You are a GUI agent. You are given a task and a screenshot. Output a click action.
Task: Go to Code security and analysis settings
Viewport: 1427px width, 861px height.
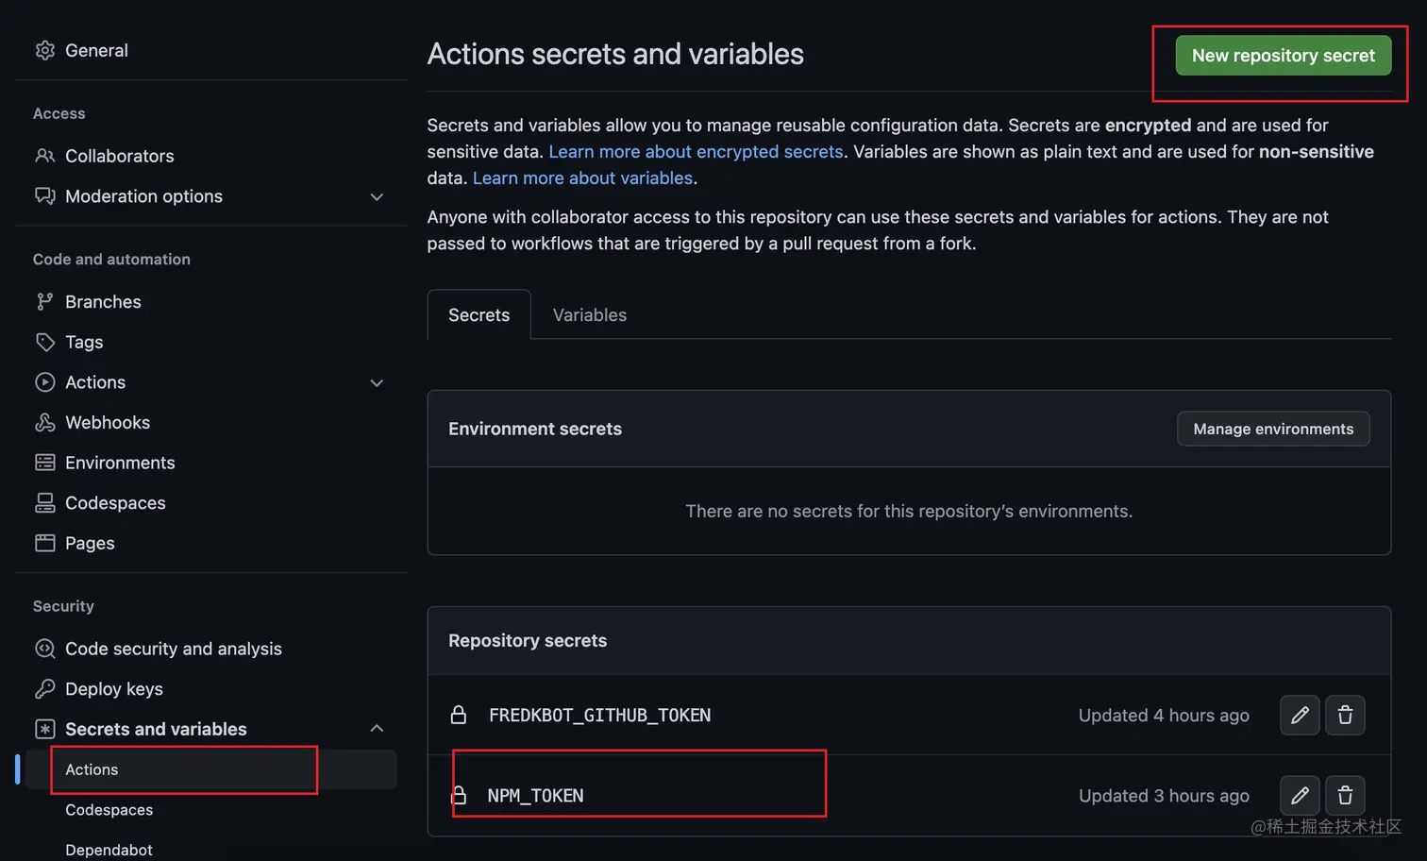[174, 649]
